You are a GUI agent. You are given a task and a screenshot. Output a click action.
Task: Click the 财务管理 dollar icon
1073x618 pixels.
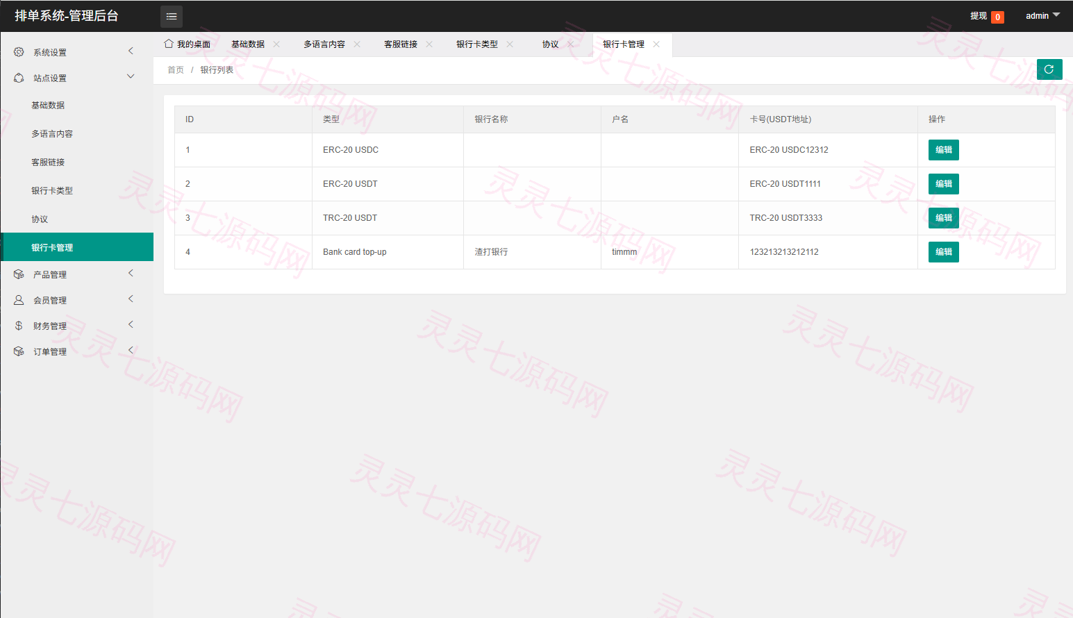[x=19, y=326]
